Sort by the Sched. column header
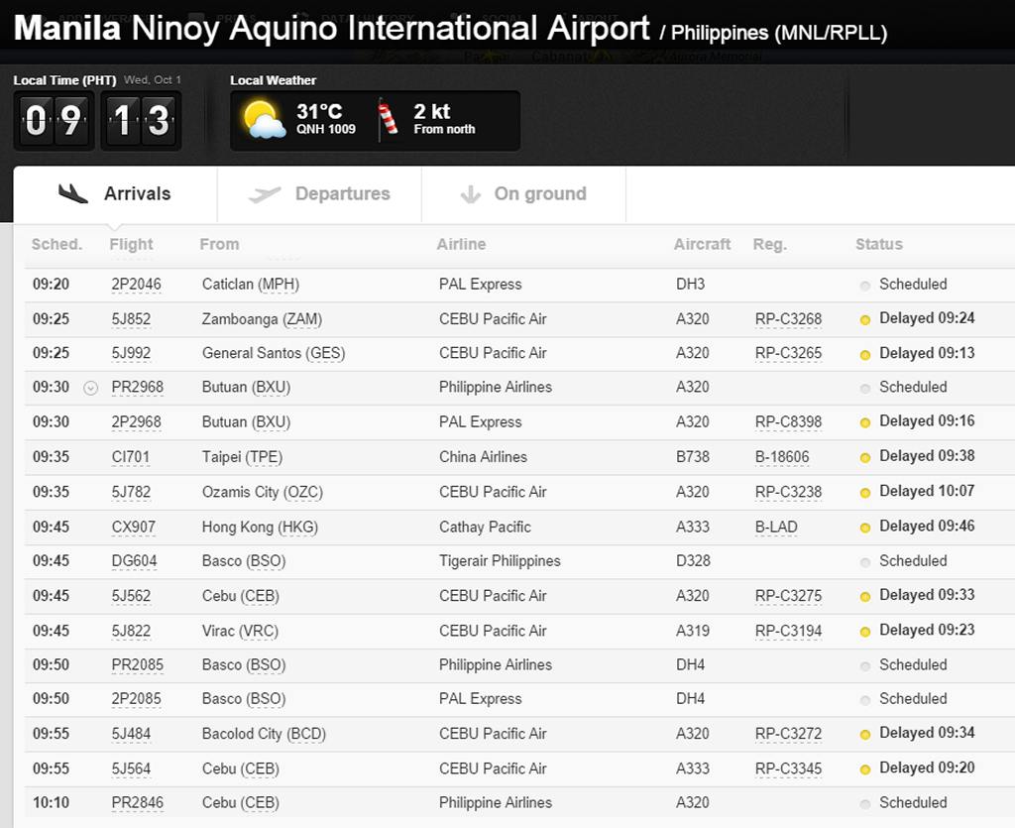1015x828 pixels. 56,244
